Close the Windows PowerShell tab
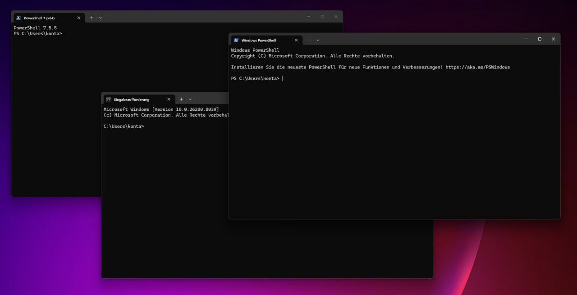The width and height of the screenshot is (577, 295). pyautogui.click(x=296, y=40)
